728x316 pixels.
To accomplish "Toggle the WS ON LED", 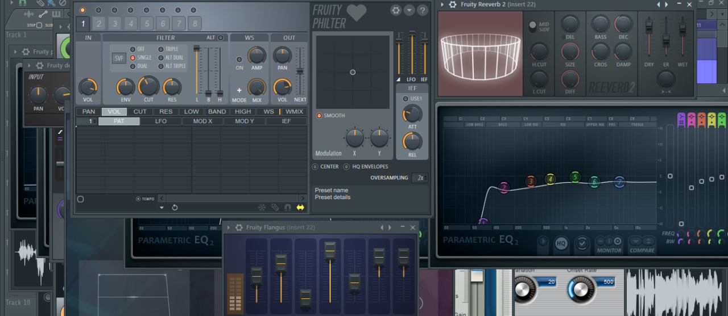I will coord(239,60).
